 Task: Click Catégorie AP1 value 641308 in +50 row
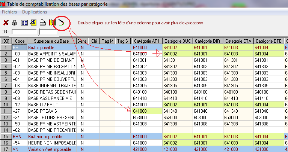pyautogui.click(x=147, y=124)
